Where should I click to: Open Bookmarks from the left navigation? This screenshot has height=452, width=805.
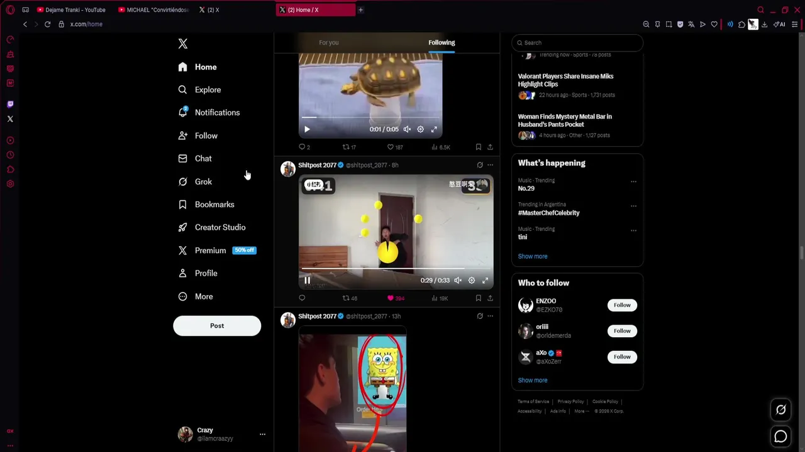206,205
